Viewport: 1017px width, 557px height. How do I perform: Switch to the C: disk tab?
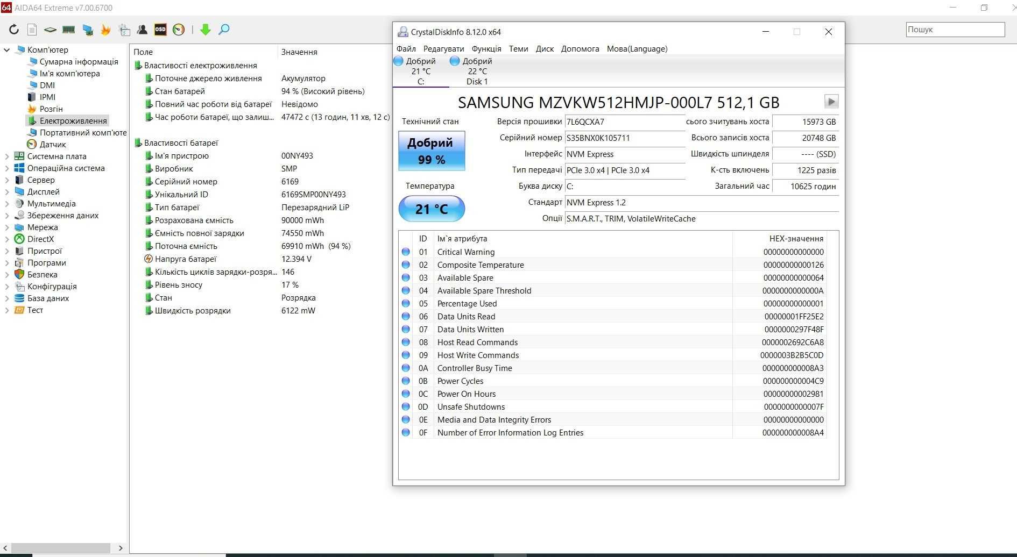click(x=421, y=71)
